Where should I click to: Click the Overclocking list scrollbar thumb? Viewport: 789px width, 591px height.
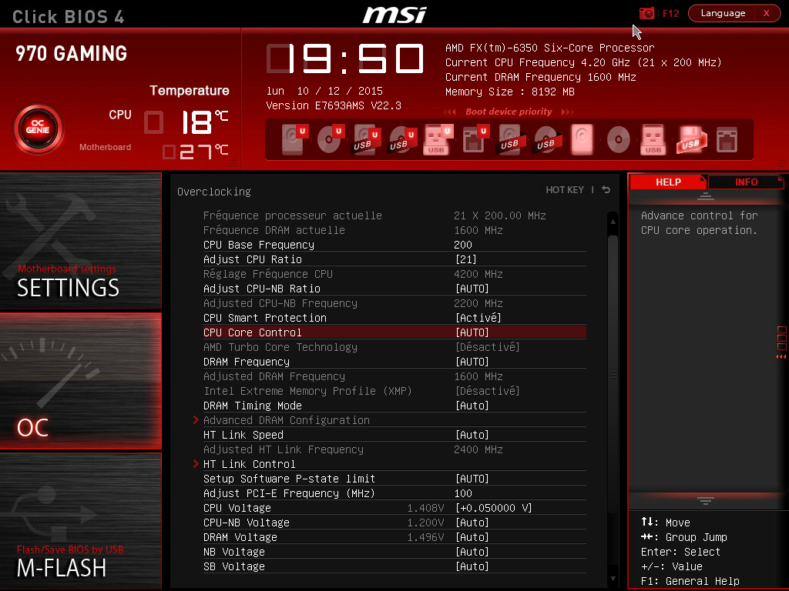[x=613, y=375]
